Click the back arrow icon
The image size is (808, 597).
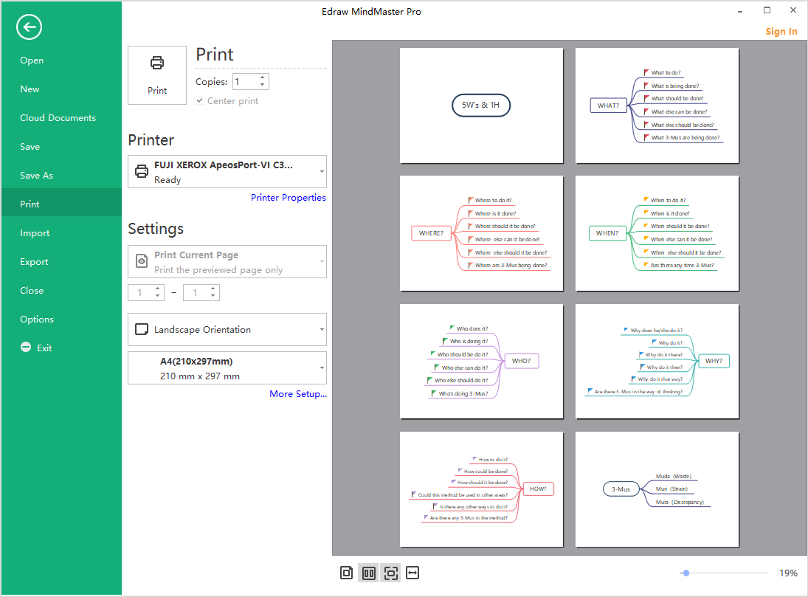tap(29, 27)
